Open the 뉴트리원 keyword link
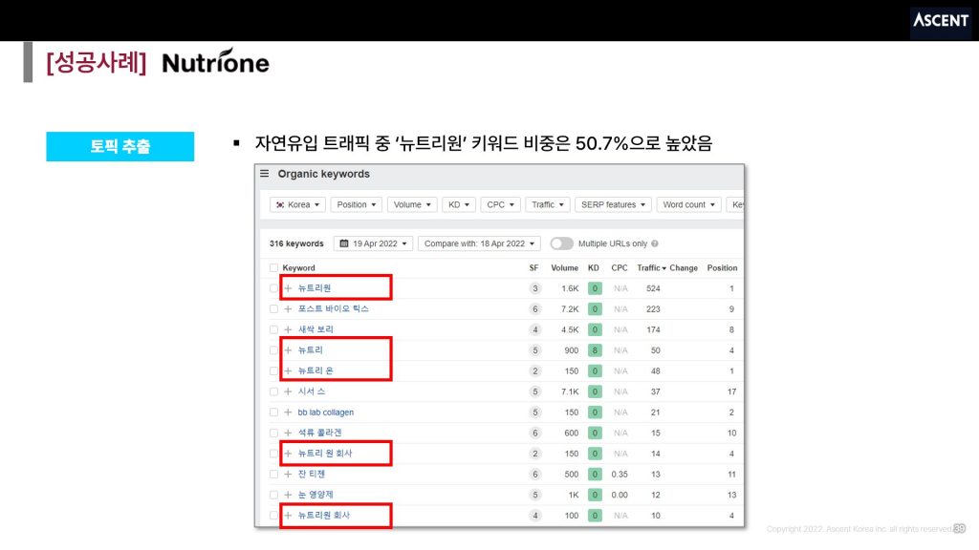The image size is (979, 550). [x=314, y=288]
